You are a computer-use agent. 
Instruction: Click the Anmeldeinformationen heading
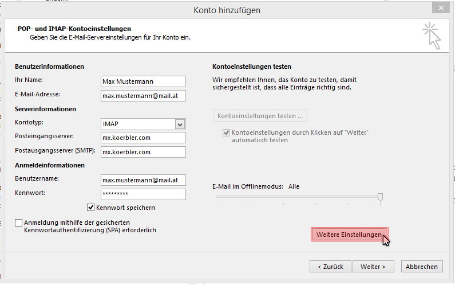pos(50,165)
